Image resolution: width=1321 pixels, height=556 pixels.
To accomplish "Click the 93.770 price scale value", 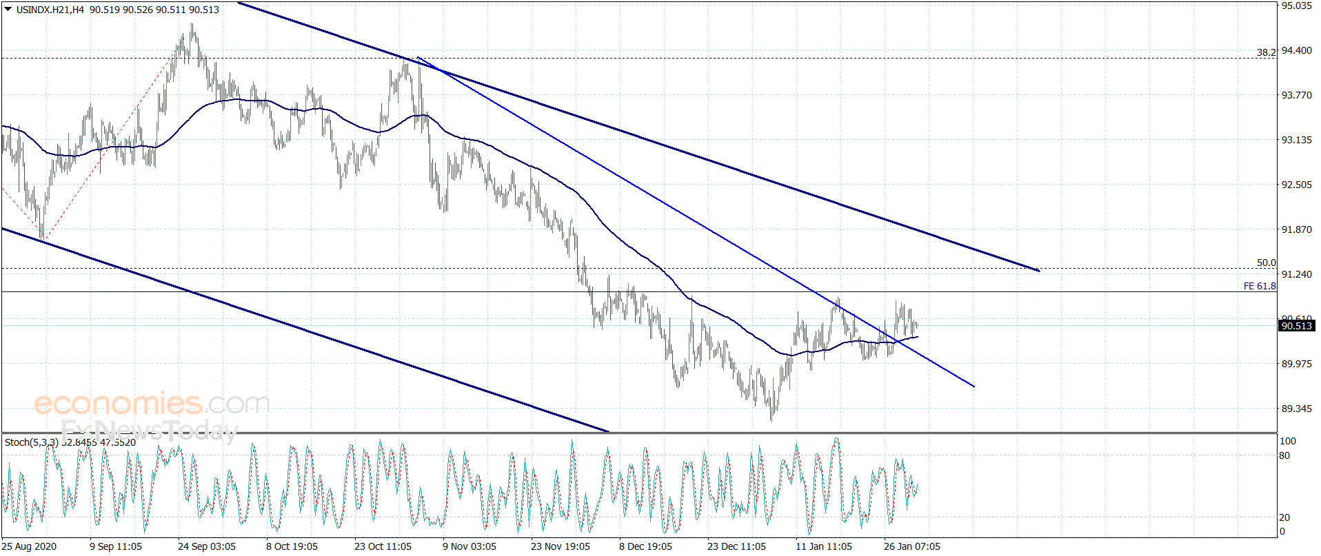I will click(1296, 95).
